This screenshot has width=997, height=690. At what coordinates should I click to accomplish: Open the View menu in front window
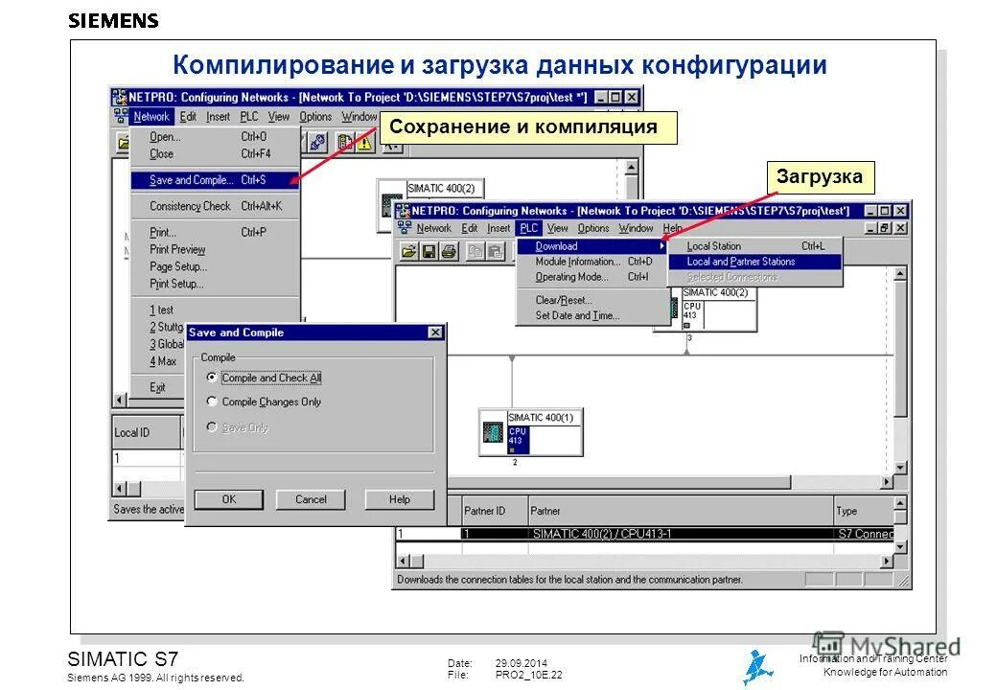[x=557, y=228]
